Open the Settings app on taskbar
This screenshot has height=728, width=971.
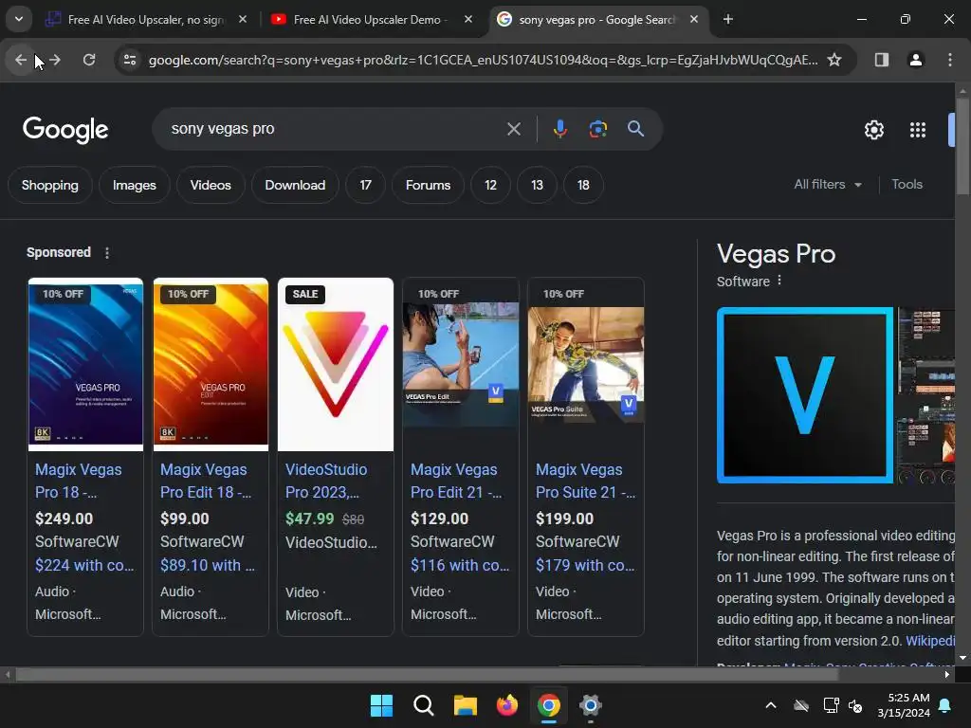coord(590,705)
